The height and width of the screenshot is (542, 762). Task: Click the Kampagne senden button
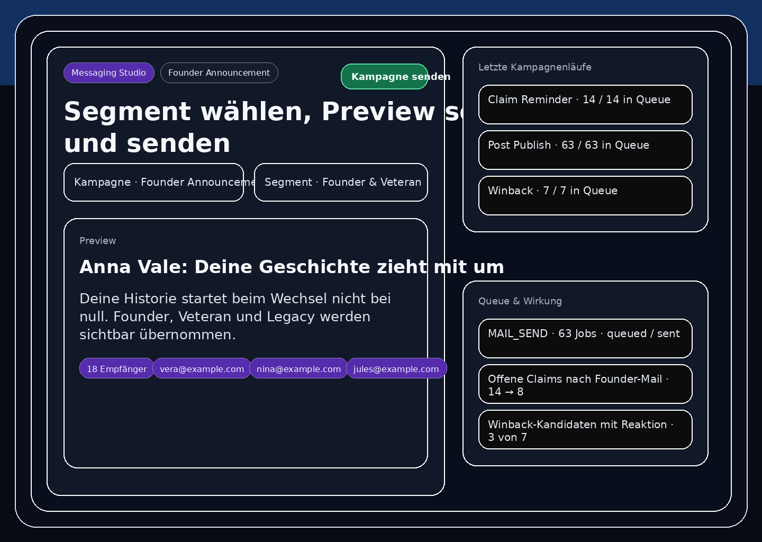coord(384,77)
